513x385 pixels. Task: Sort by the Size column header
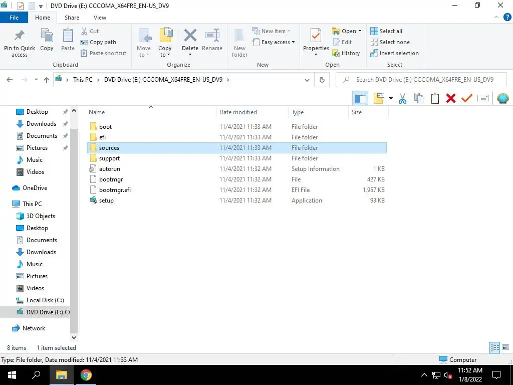point(357,112)
